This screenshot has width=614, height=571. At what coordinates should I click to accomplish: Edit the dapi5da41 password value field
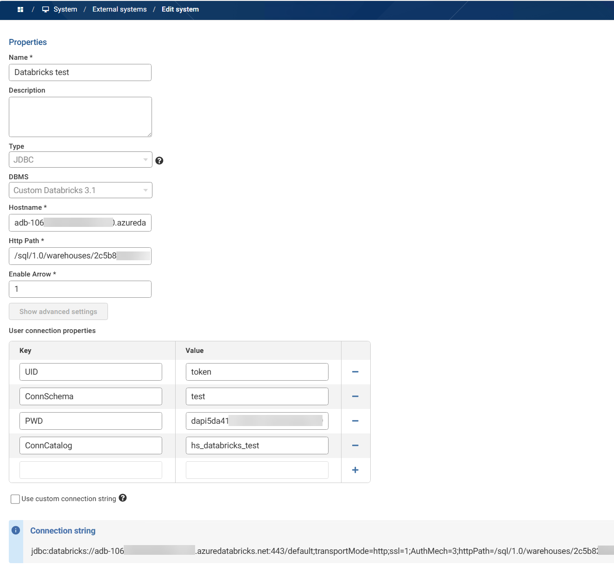click(257, 421)
